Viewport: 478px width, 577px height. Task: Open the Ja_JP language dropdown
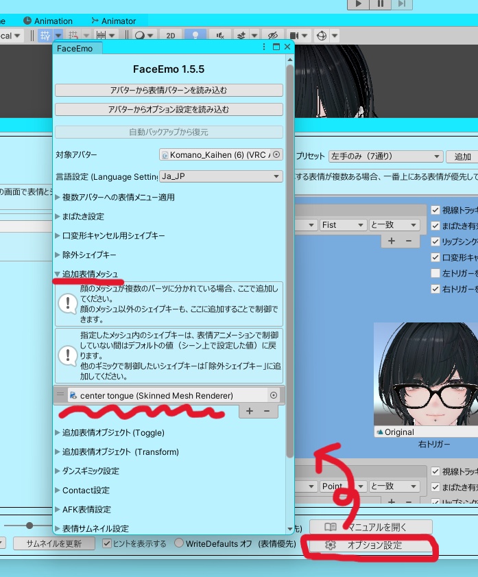tap(221, 176)
